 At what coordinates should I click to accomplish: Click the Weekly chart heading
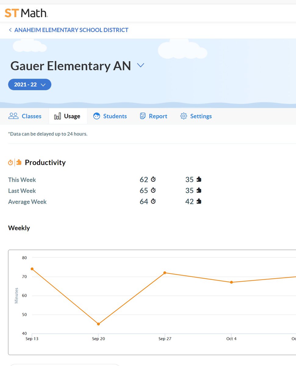pyautogui.click(x=19, y=228)
